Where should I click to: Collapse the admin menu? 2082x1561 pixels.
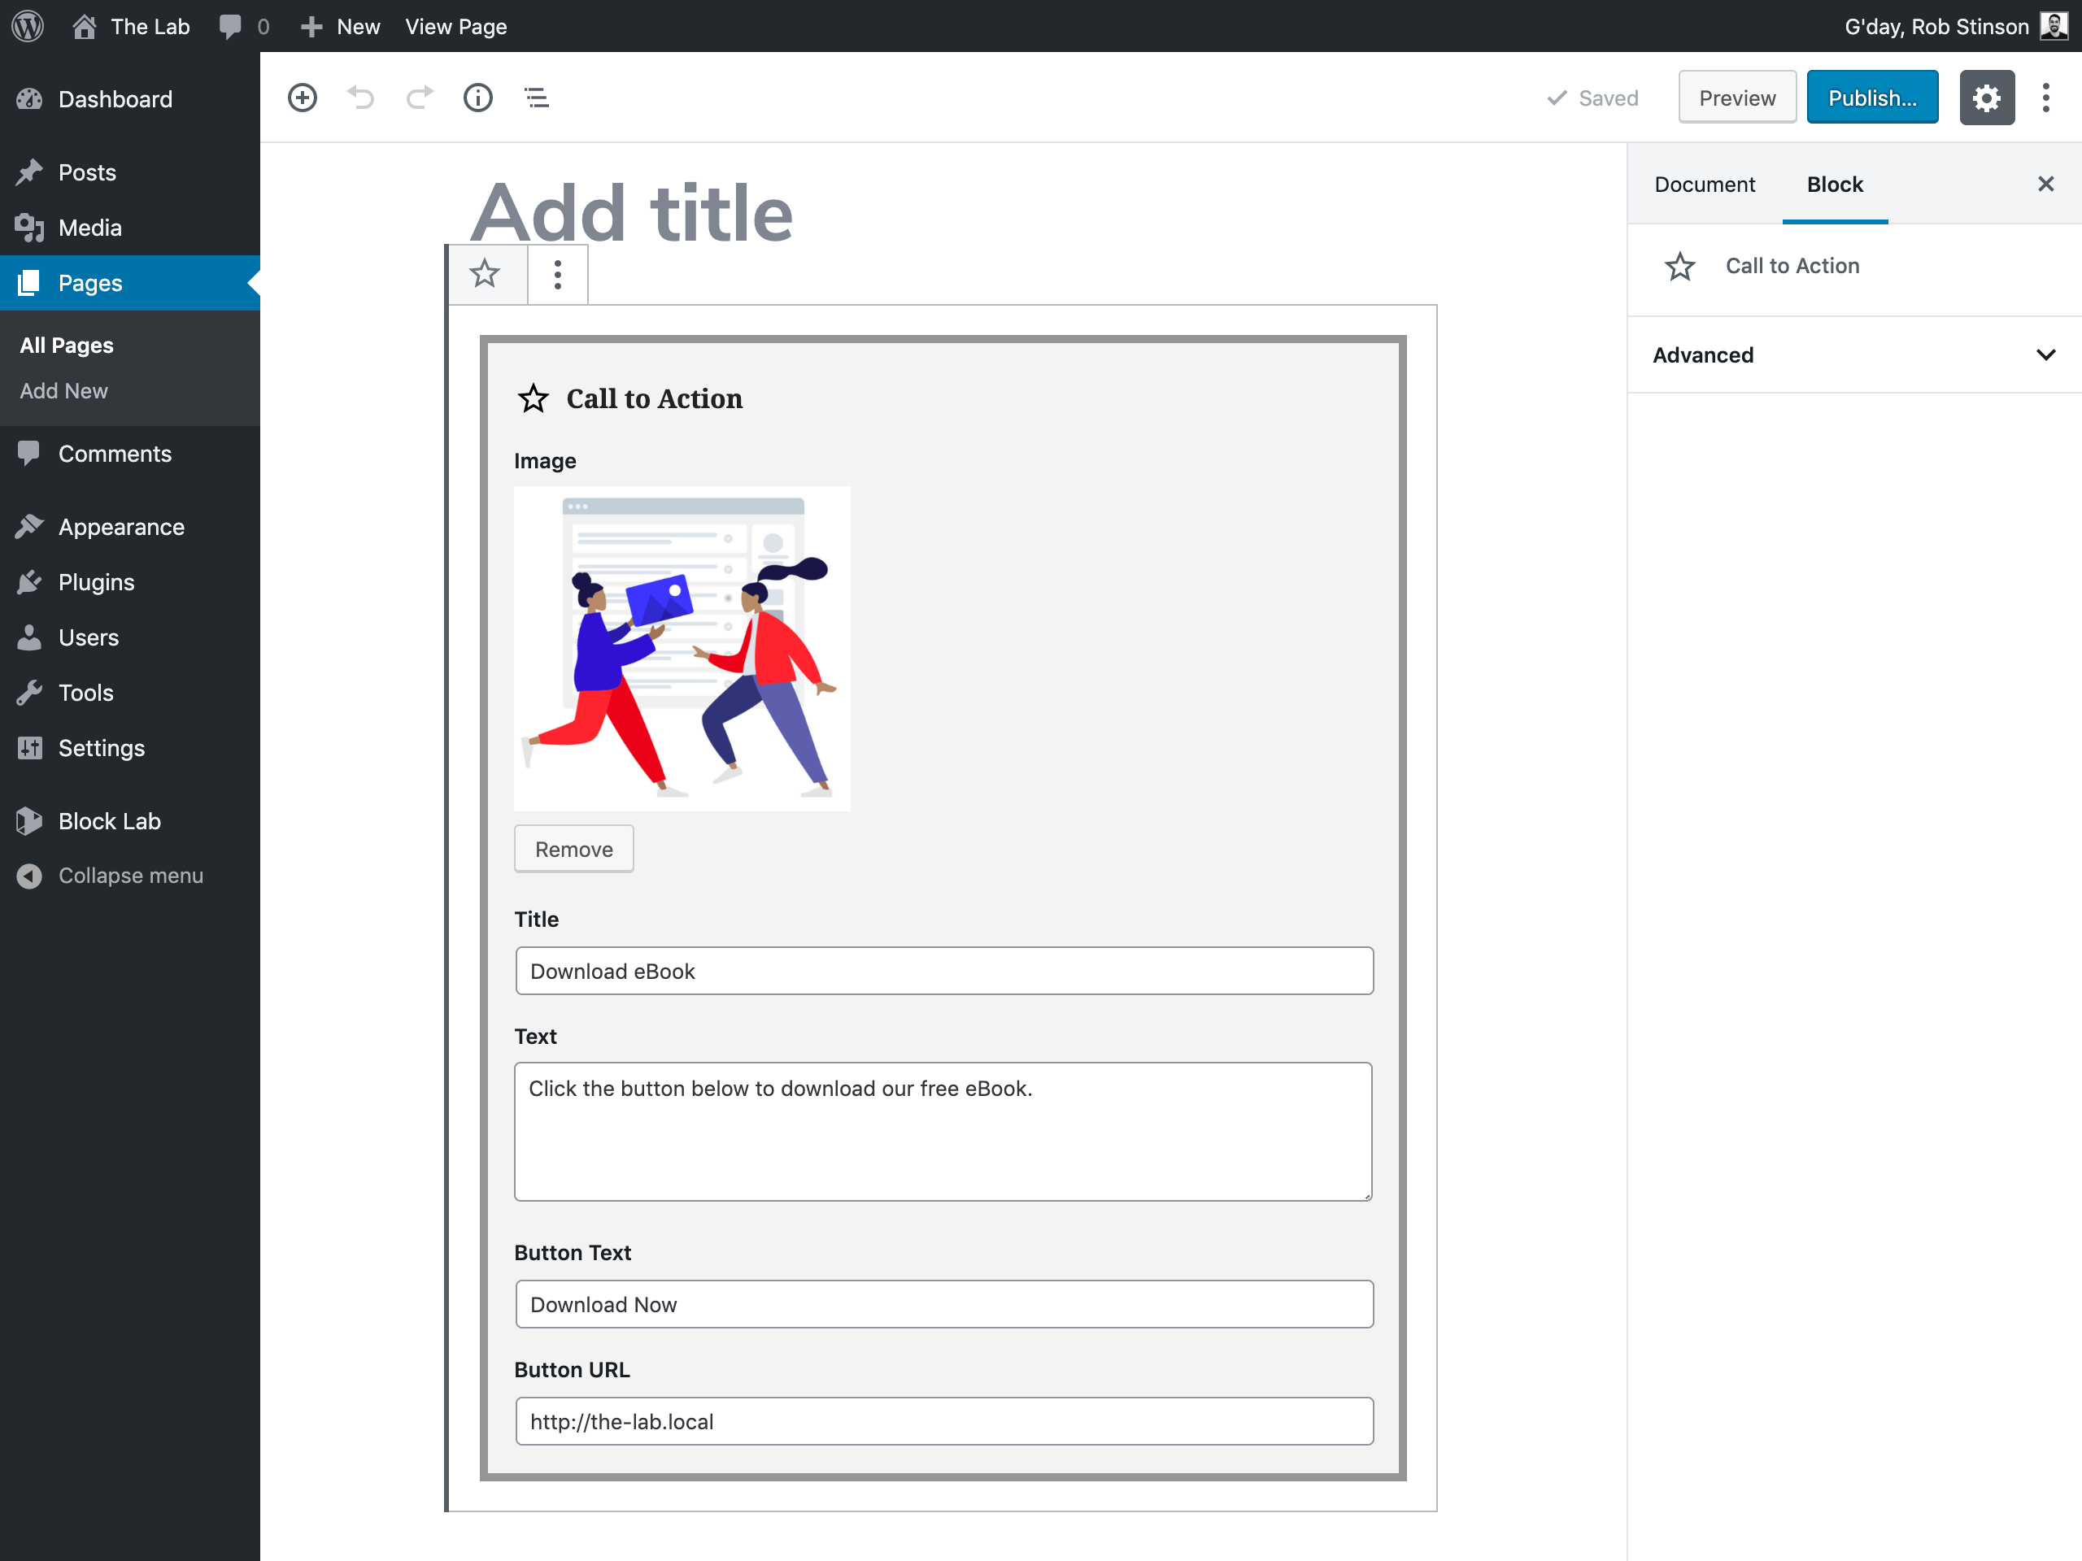[x=130, y=876]
